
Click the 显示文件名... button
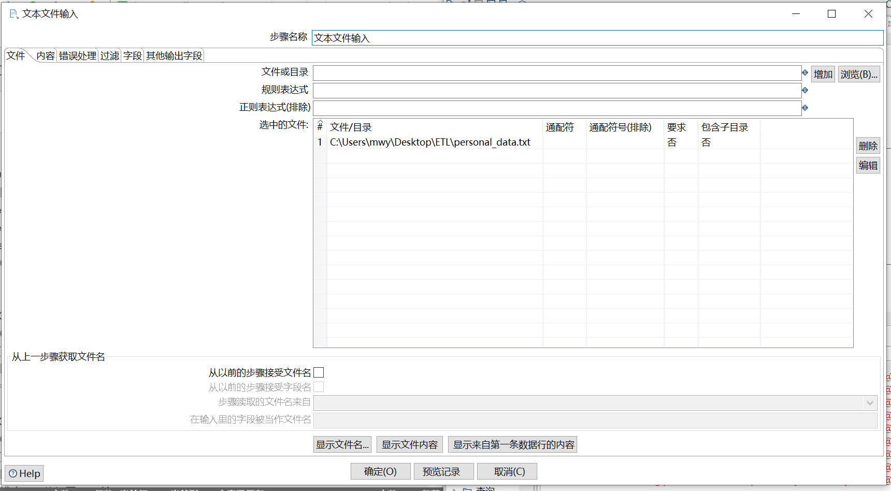(342, 444)
